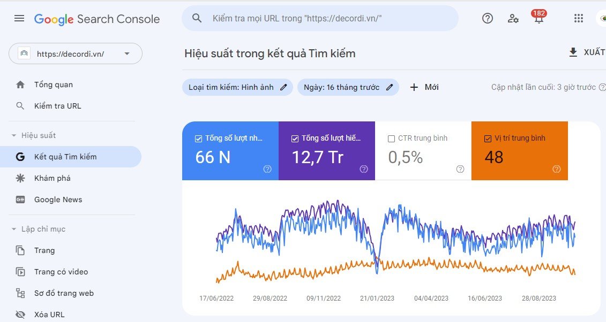Click the blue 66 N clicks card
The image size is (606, 322).
230,151
